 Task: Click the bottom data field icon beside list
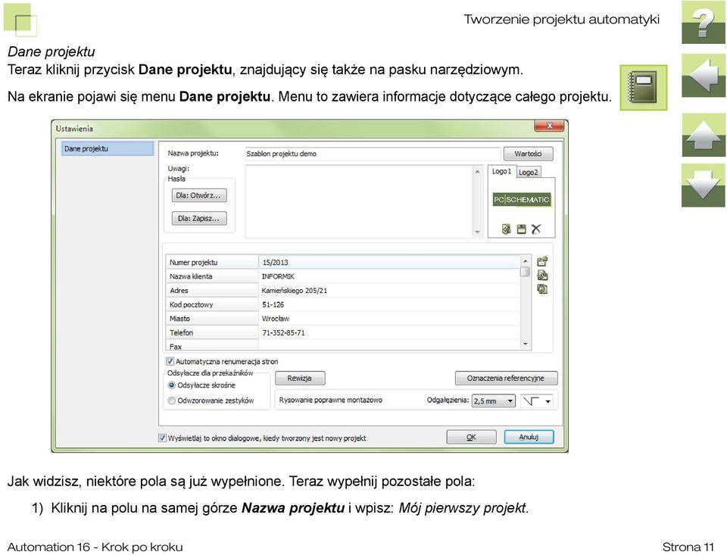click(x=542, y=289)
